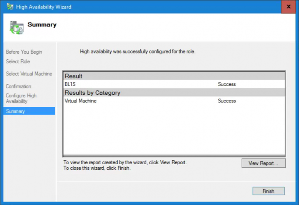This screenshot has width=299, height=205.
Task: Click the highlighted Summary step in sidebar
Action: 16,111
